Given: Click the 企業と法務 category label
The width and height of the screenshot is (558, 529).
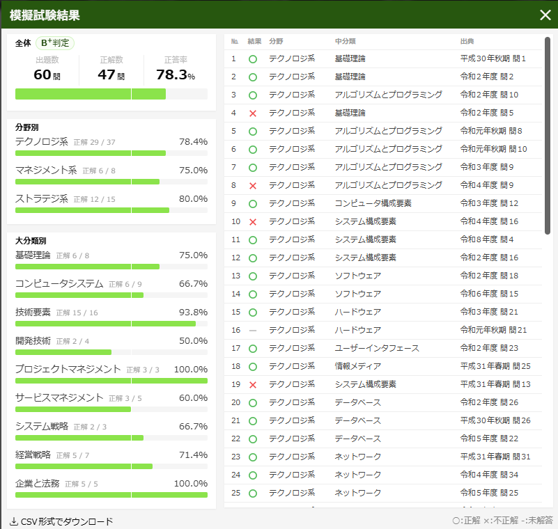Looking at the screenshot, I should [x=38, y=483].
